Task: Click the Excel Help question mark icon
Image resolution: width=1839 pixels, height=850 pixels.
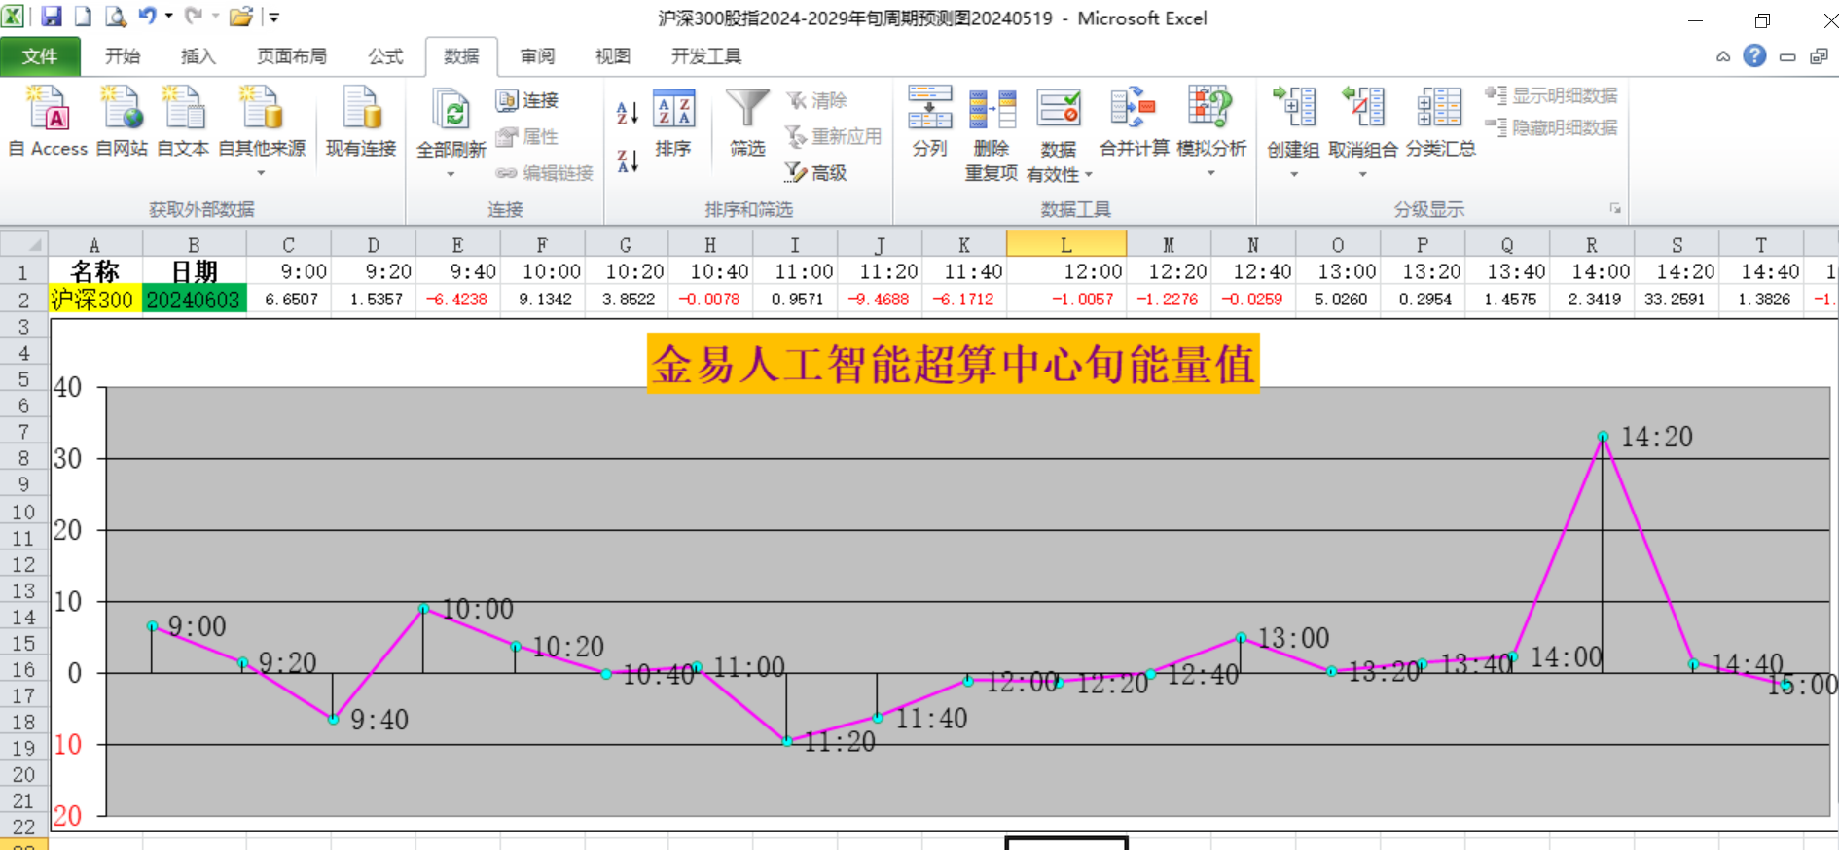Action: (1754, 56)
